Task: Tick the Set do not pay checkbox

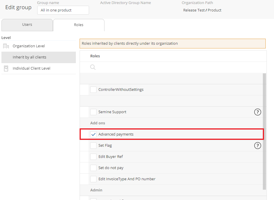Action: click(x=93, y=168)
